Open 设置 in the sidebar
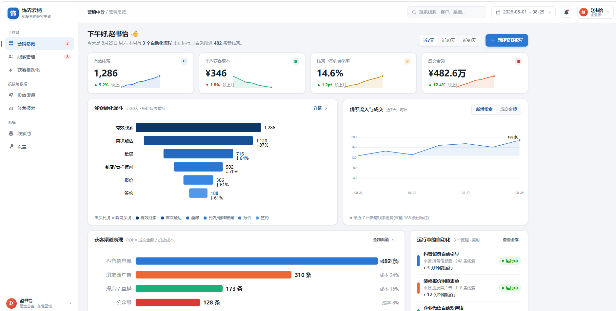The width and height of the screenshot is (616, 311). pos(39,147)
